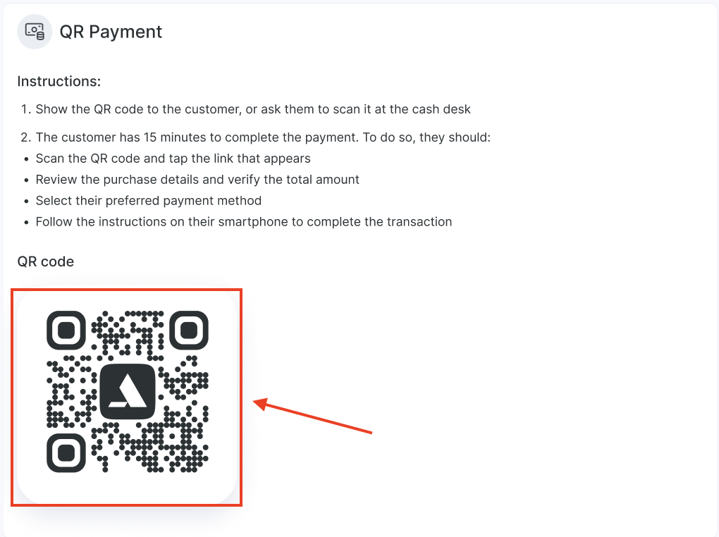Click the QR code image card
Image resolution: width=719 pixels, height=537 pixels.
127,397
